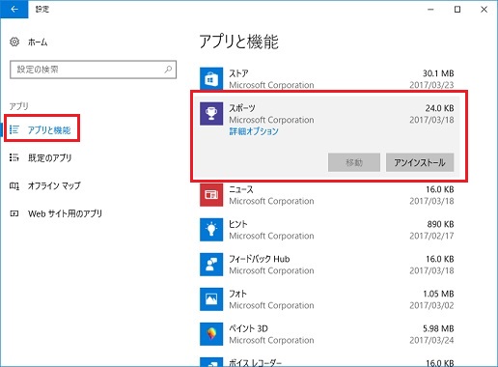Click the アプリ sidebar section label
Viewport: 498px width, 367px height.
pos(19,106)
